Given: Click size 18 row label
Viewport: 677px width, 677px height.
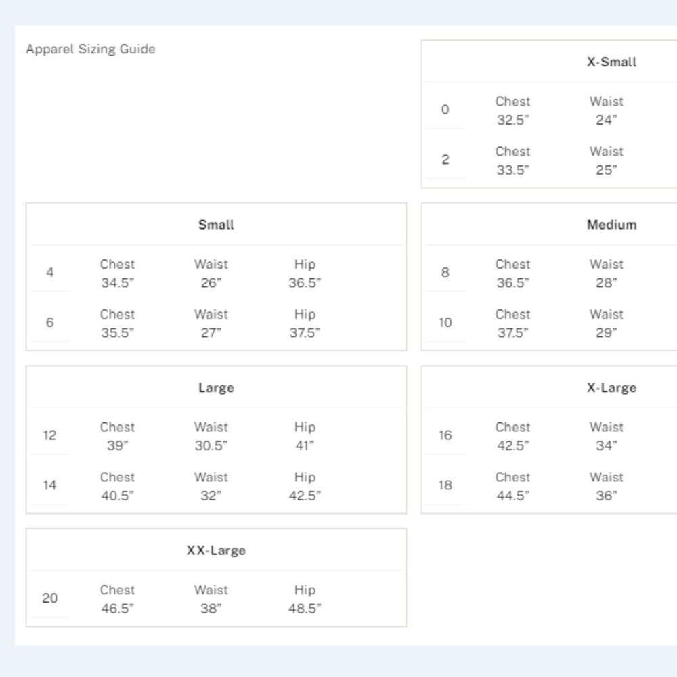Looking at the screenshot, I should click(x=445, y=485).
